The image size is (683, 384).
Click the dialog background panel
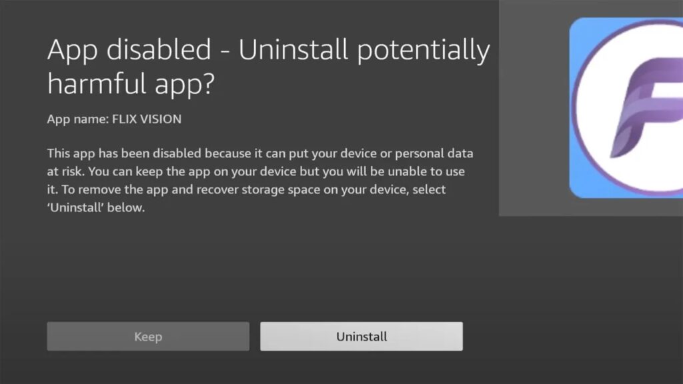[x=267, y=267]
